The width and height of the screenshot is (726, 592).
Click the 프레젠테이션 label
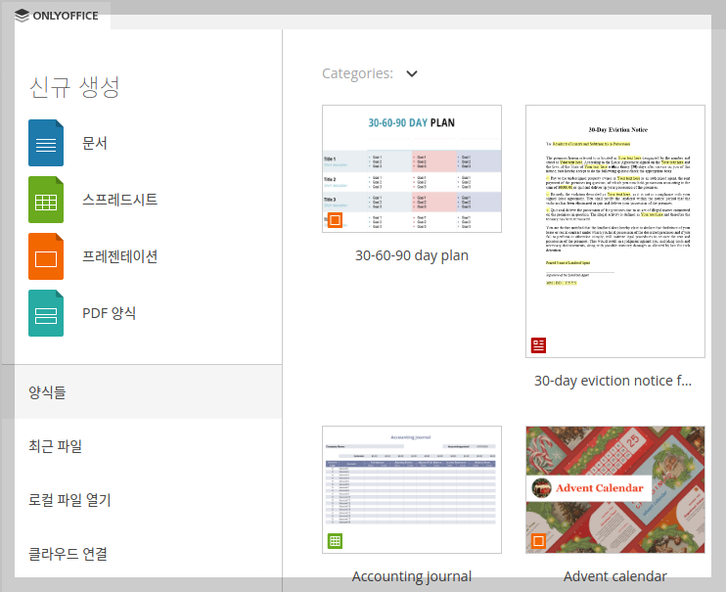(x=120, y=256)
